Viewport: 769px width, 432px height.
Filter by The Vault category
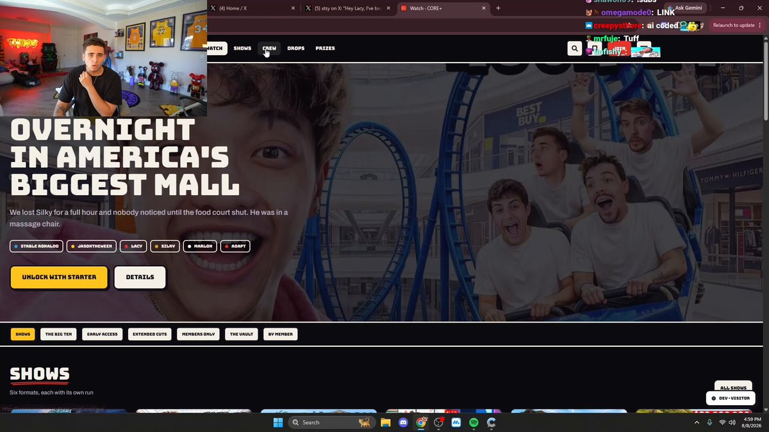242,334
